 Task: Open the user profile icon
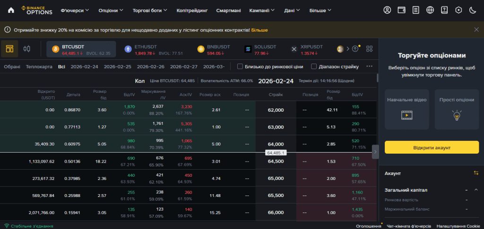point(387,10)
